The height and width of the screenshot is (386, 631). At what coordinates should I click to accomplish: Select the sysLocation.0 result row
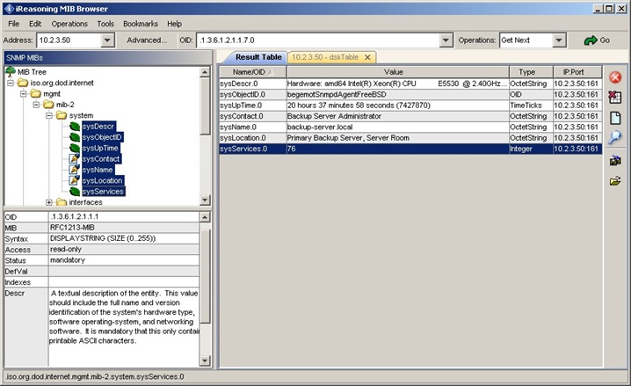click(410, 138)
